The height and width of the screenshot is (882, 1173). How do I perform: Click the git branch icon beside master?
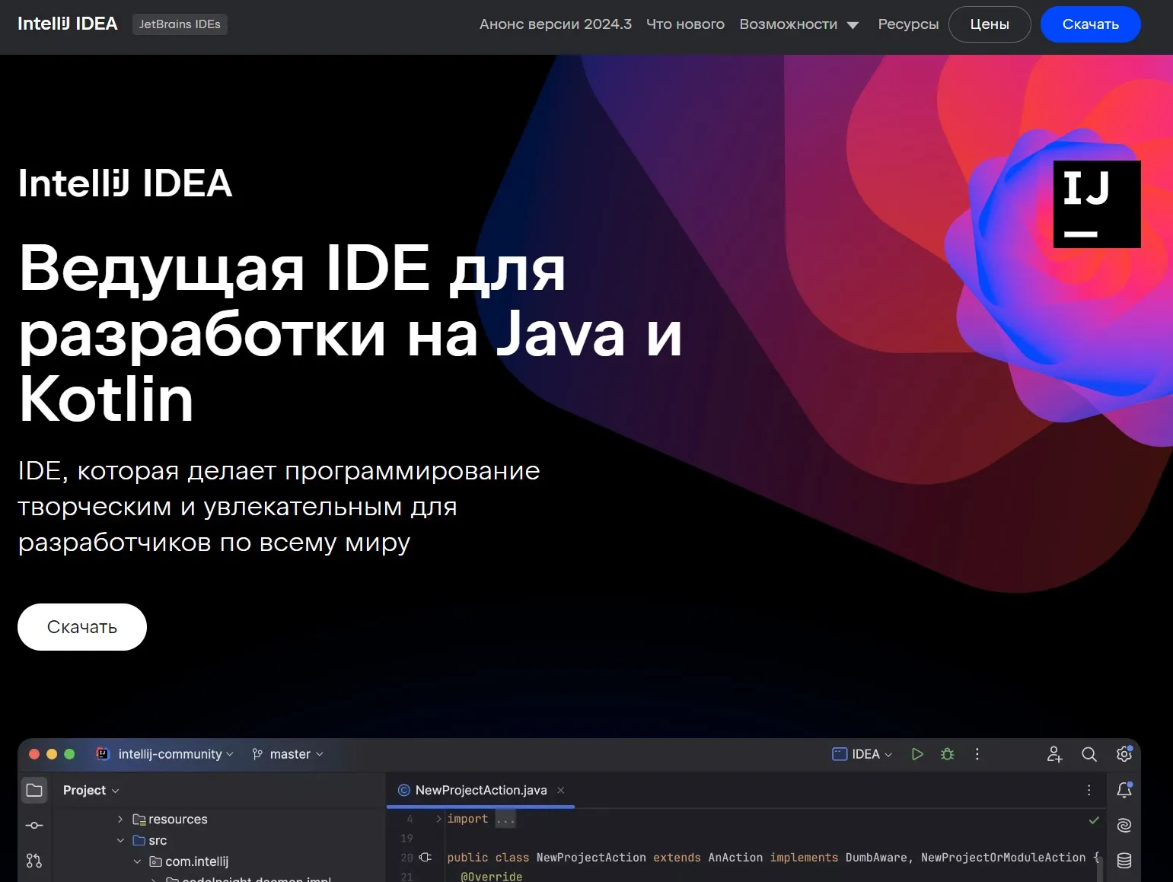[257, 754]
